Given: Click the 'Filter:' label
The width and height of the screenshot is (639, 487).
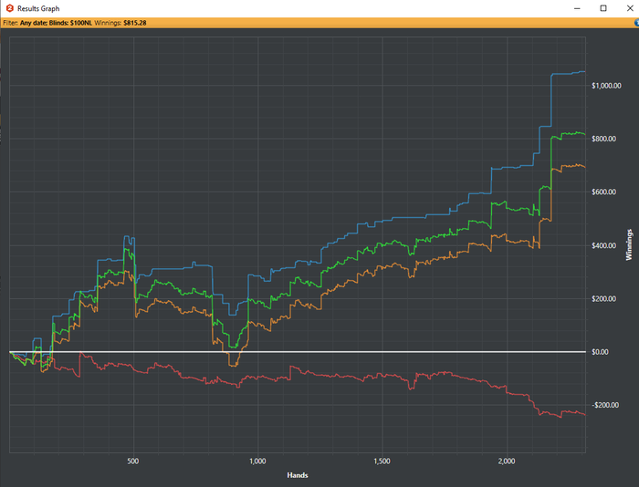Looking at the screenshot, I should (x=10, y=23).
